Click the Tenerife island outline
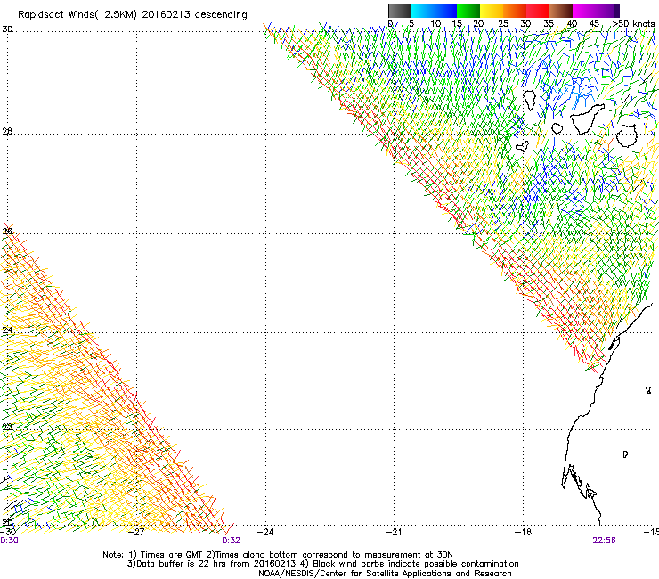659x579 pixels. point(587,119)
